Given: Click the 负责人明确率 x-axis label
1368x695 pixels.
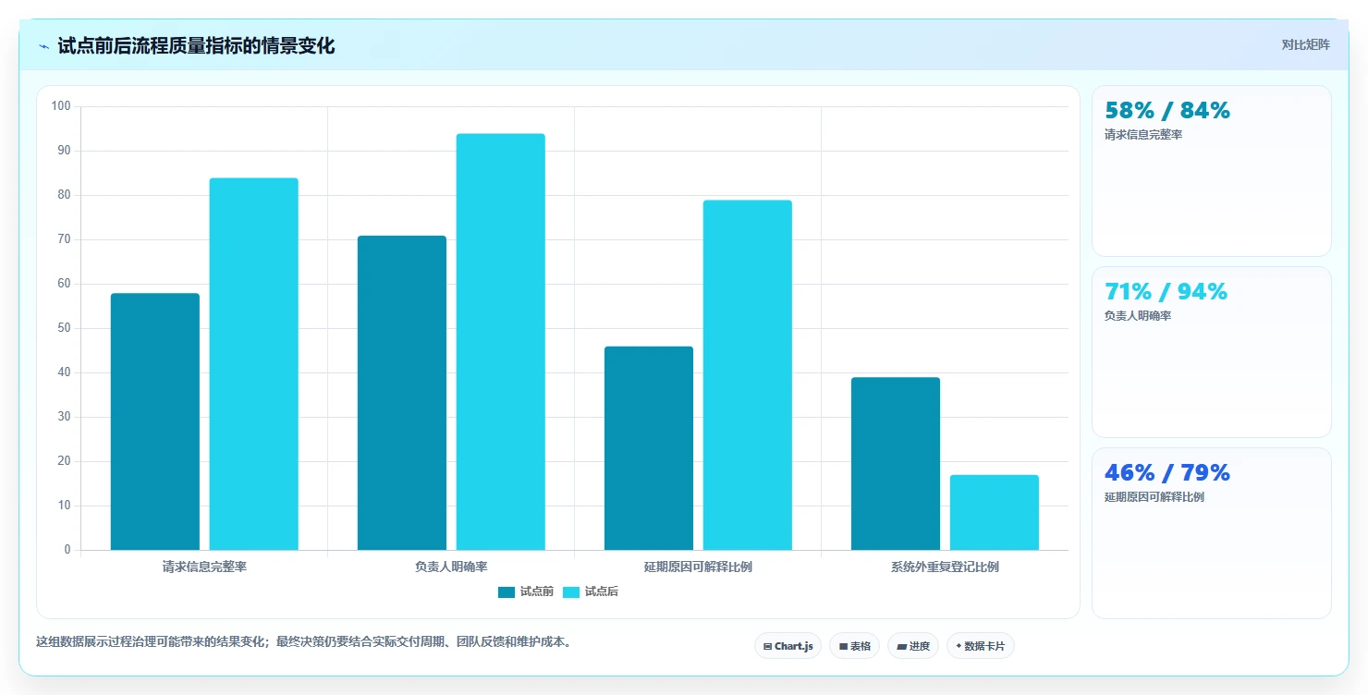Looking at the screenshot, I should point(451,567).
